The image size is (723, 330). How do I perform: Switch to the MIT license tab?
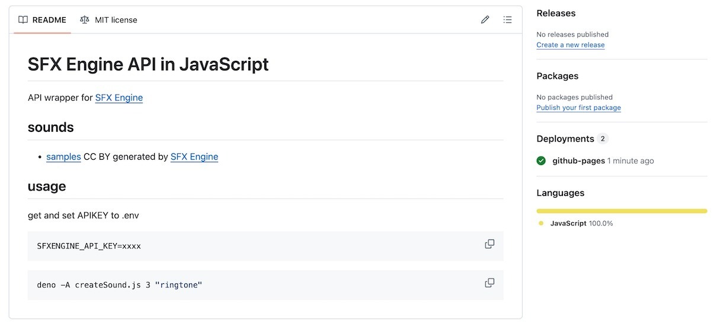[x=108, y=20]
